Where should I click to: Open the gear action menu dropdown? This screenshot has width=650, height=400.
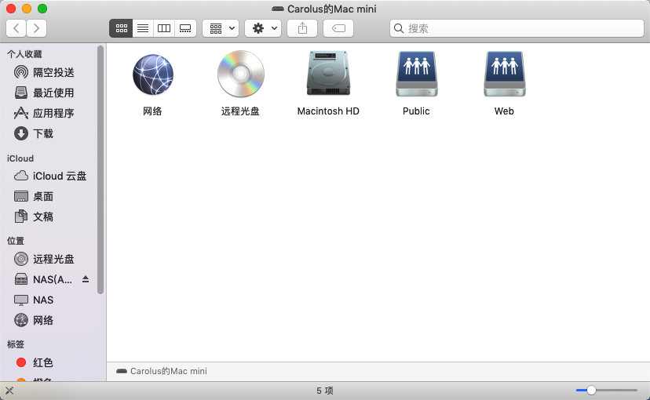(262, 28)
